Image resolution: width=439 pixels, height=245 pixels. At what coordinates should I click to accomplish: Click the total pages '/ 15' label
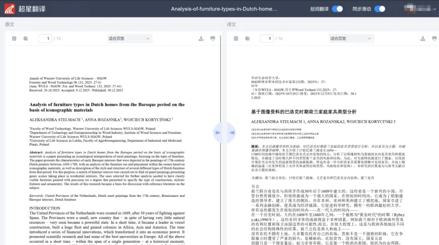click(57, 39)
